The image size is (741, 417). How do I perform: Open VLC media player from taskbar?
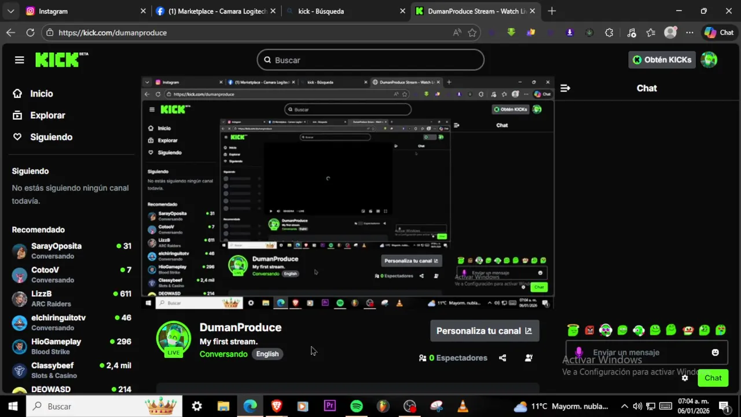coord(463,406)
